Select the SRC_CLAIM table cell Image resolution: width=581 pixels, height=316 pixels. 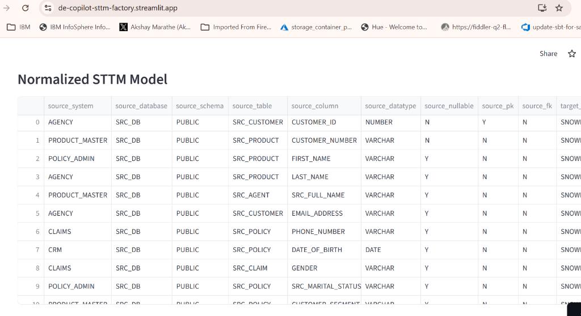pos(258,268)
